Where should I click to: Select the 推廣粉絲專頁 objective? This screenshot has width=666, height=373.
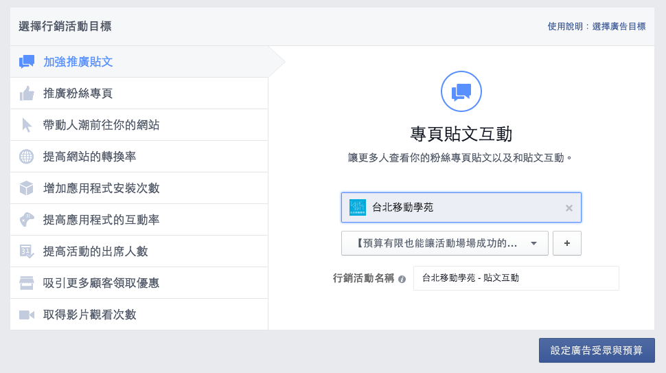(139, 93)
